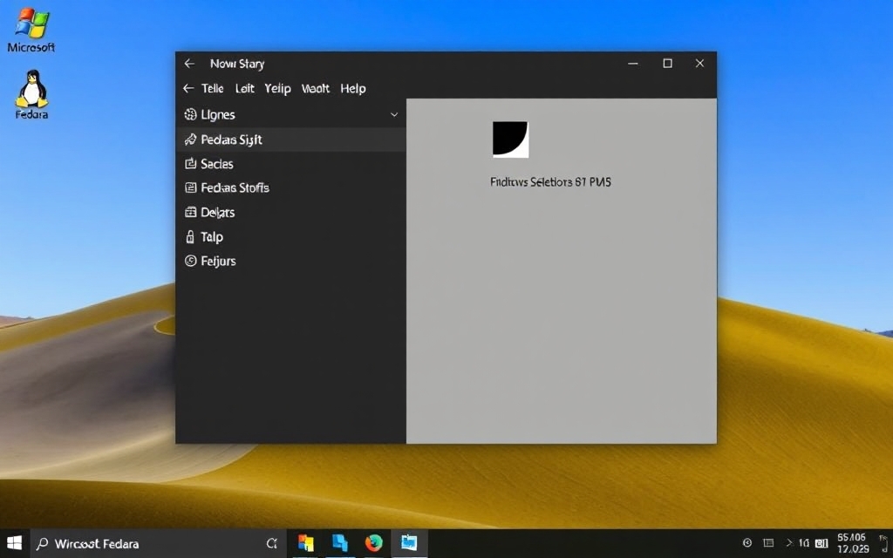Open the Leit menu
This screenshot has width=893, height=558.
[245, 88]
